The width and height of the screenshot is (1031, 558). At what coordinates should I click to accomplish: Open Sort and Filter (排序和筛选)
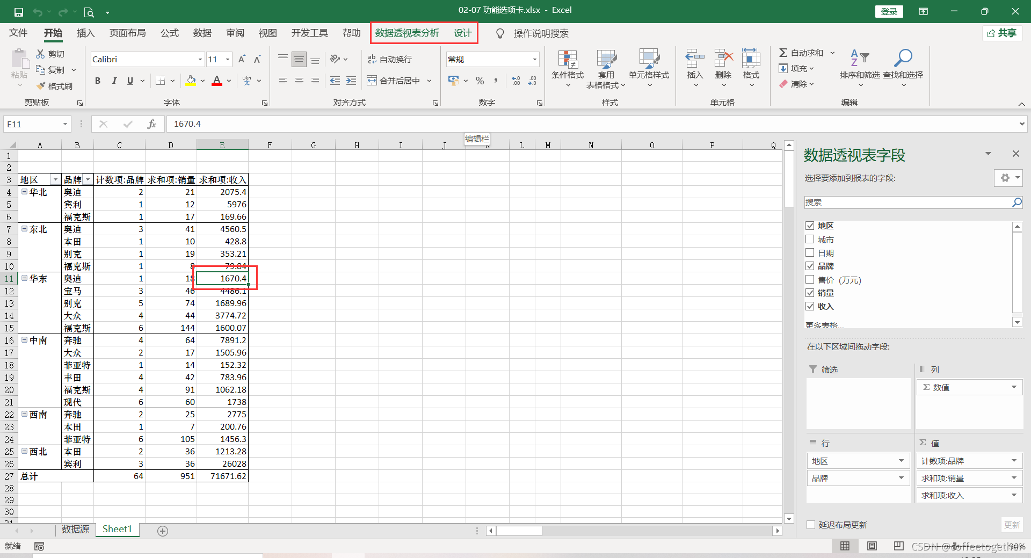tap(860, 69)
